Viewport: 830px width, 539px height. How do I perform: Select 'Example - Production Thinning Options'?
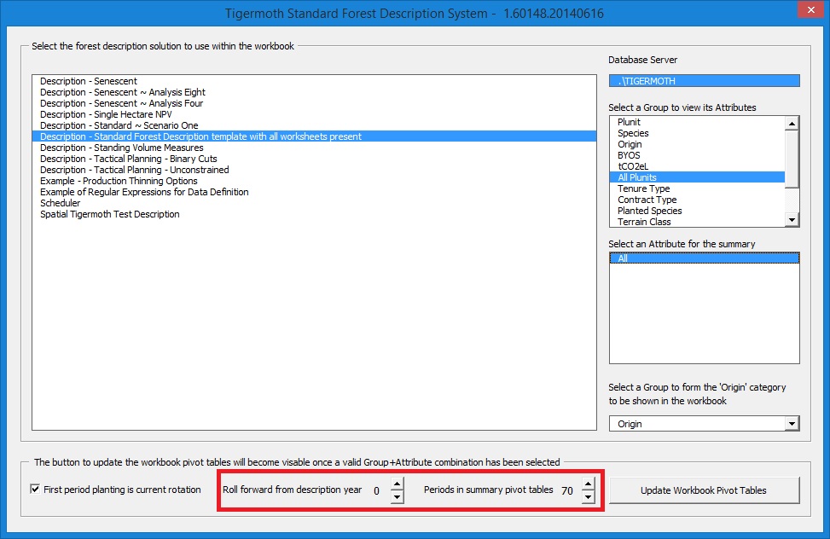(314, 181)
